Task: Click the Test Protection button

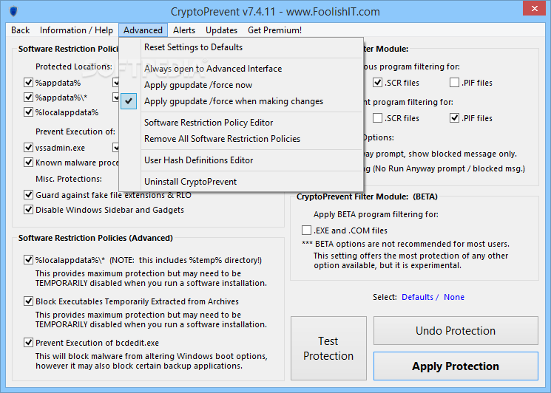Action: click(x=328, y=349)
